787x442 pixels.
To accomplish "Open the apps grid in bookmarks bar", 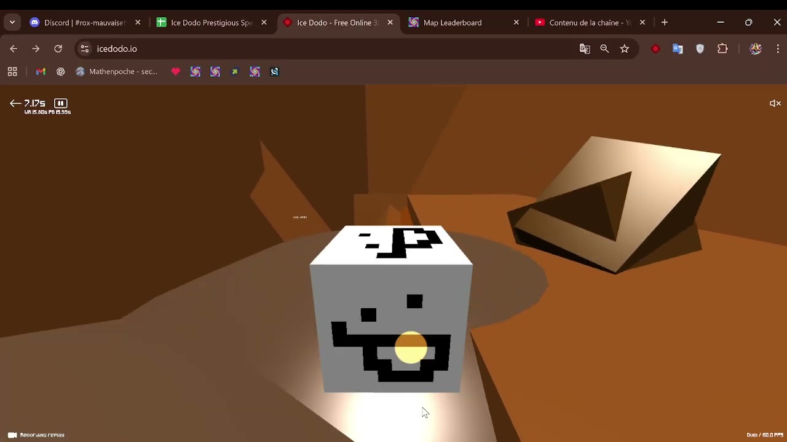I will [12, 72].
